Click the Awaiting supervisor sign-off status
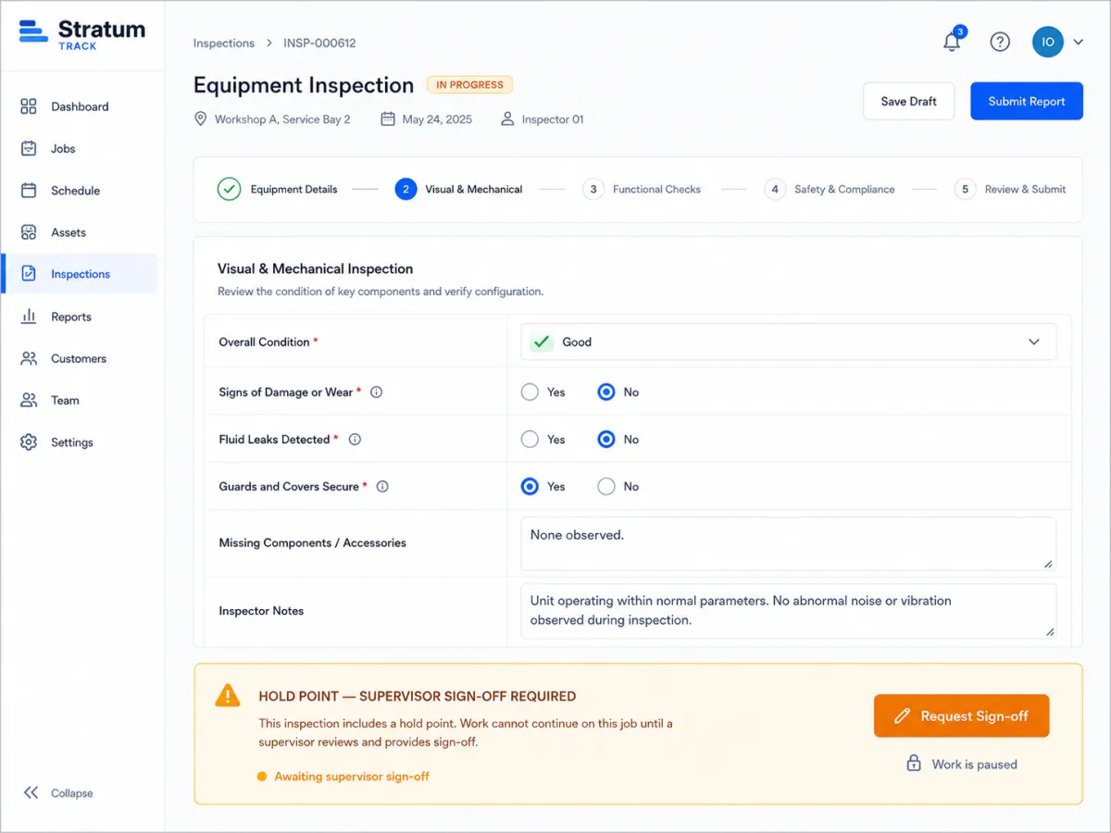This screenshot has width=1111, height=833. coord(343,777)
